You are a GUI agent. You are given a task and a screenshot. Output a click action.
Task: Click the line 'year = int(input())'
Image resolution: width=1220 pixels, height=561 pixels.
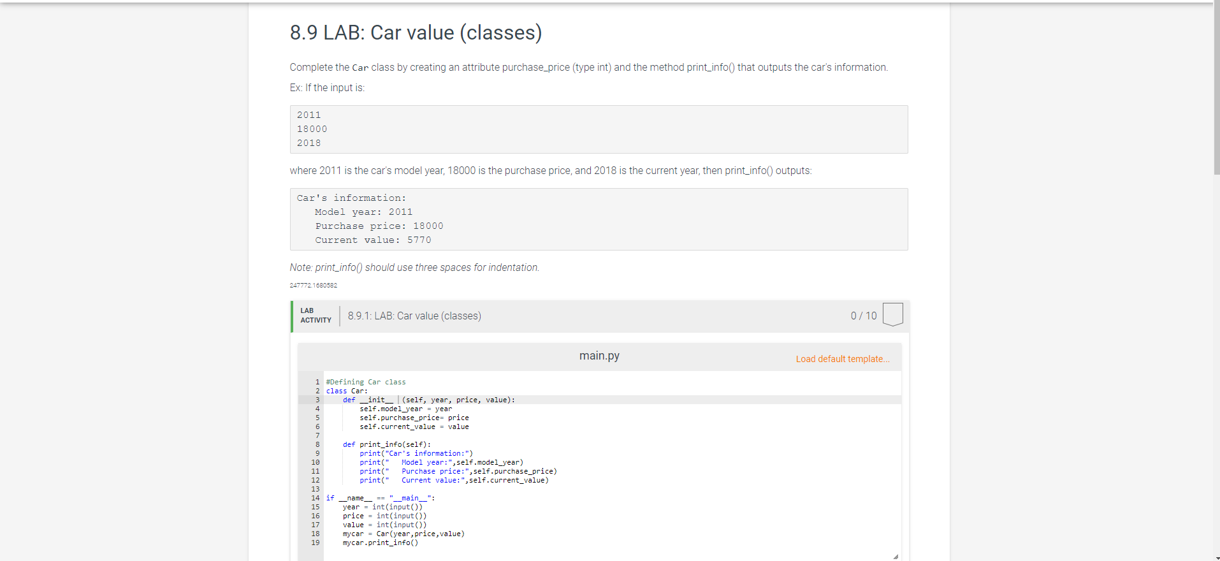tap(382, 507)
